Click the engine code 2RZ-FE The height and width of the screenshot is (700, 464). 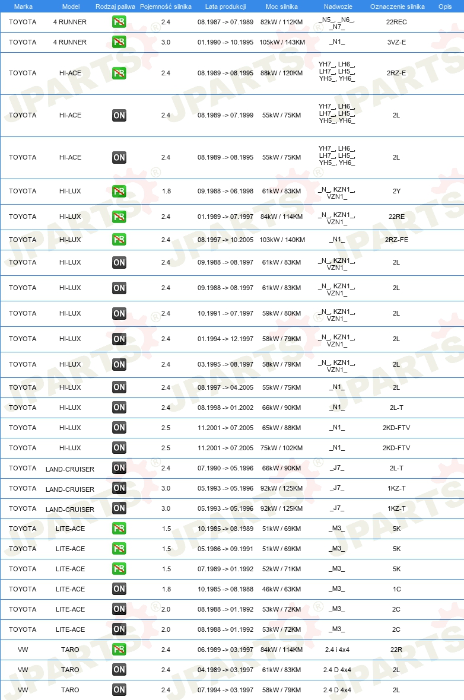point(396,240)
